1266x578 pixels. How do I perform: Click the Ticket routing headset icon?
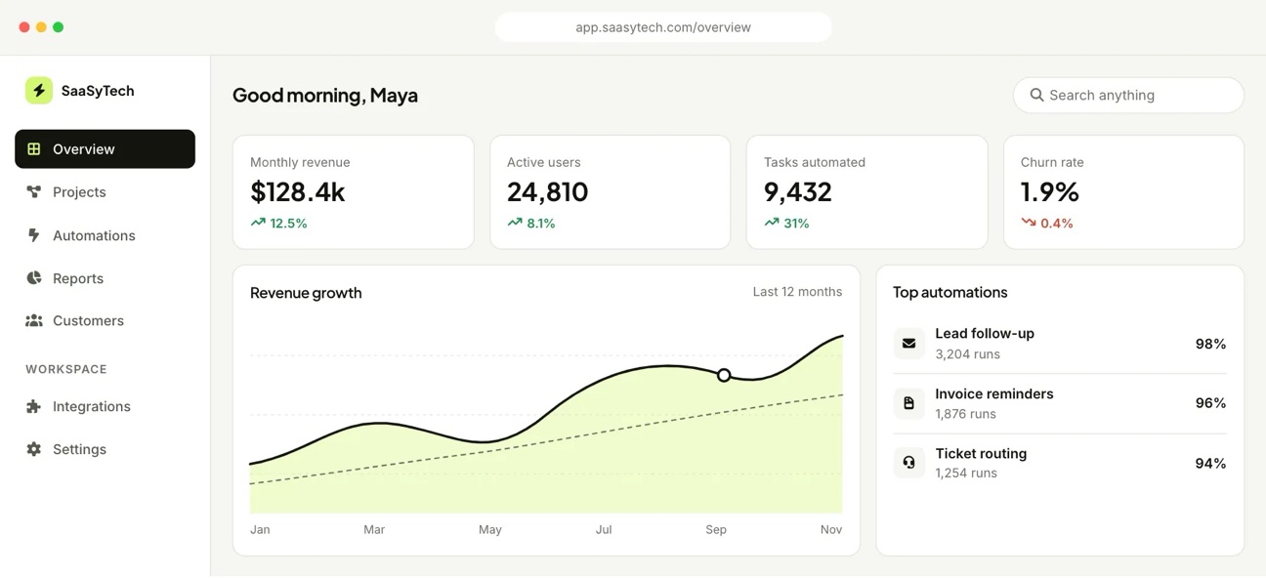pos(908,463)
